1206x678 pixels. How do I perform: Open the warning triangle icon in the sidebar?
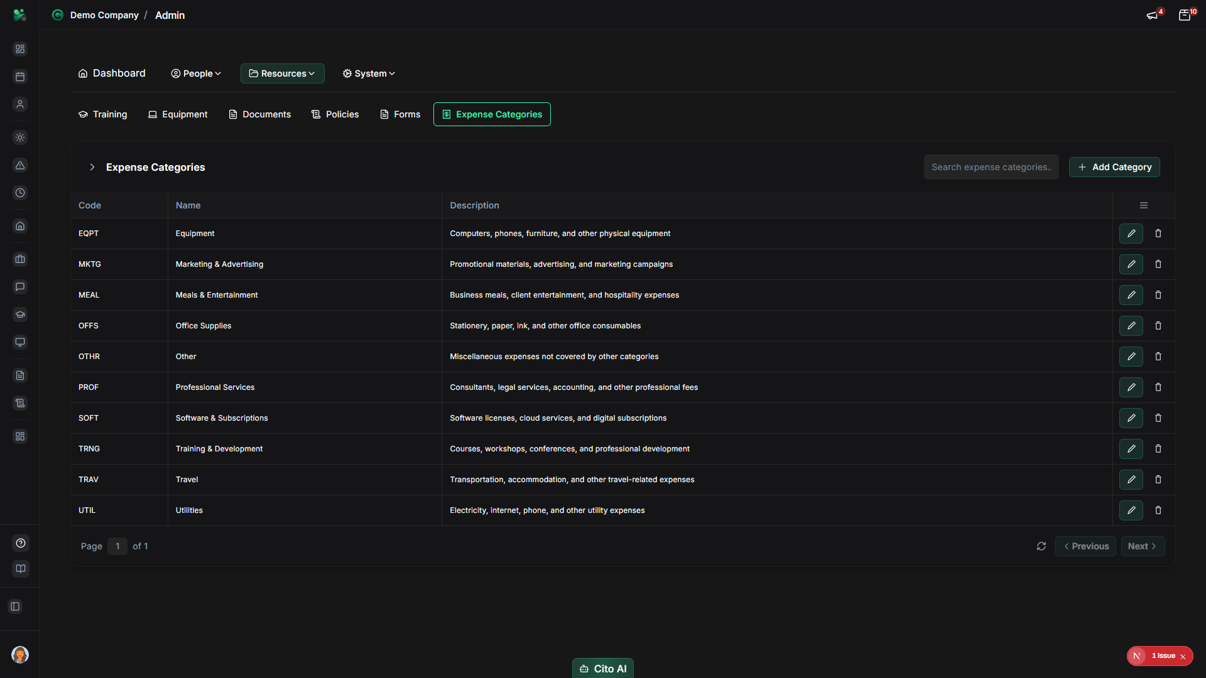click(x=20, y=165)
